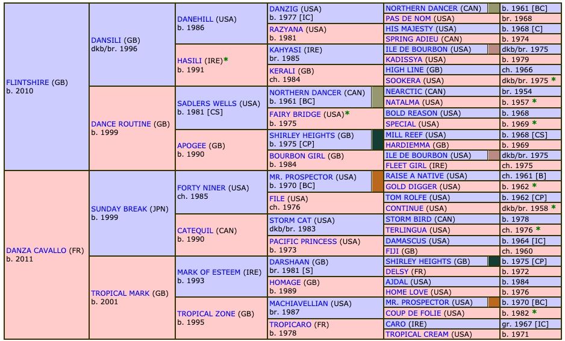This screenshot has height=341, width=565.
Task: Click dark green swatch beside SHIRLEY HEIGHTS, Apogee's sire
Action: point(378,140)
